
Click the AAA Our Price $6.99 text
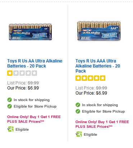(x=91, y=93)
